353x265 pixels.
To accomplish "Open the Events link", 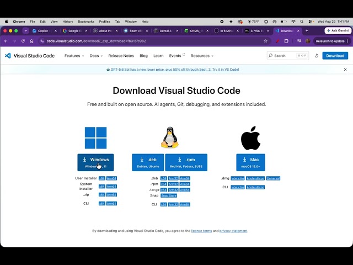I will point(177,56).
